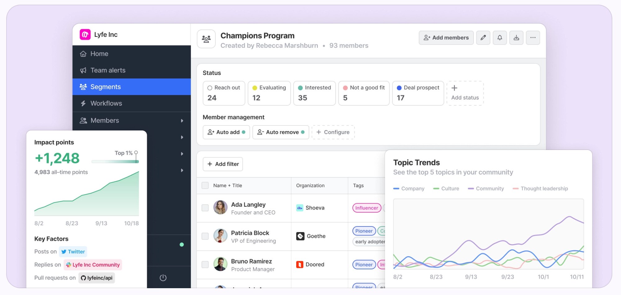
Task: Go to Home in the sidebar
Action: coord(132,54)
